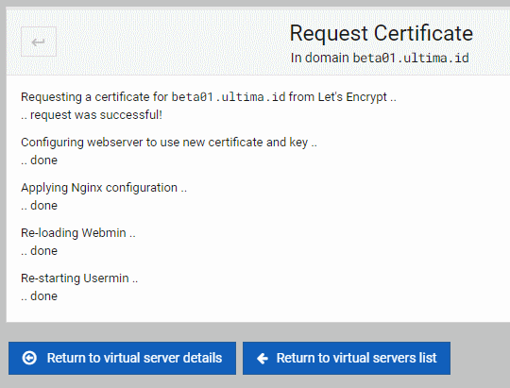Screen dimensions: 510x388
Task: Click the 'done' text under webserver configuration
Action: point(43,160)
